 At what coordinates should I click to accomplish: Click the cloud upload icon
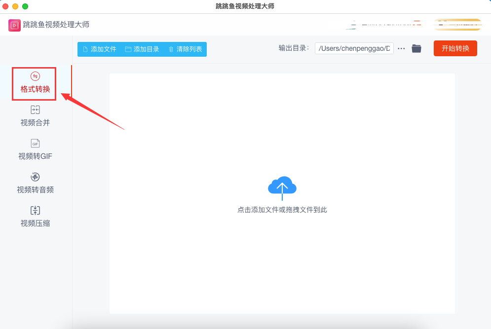point(282,188)
